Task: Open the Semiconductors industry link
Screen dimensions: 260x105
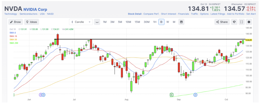Action: [x=28, y=14]
